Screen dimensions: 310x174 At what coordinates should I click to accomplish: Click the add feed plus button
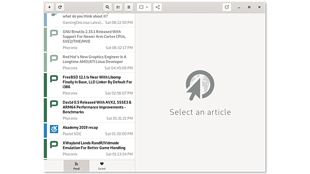[49, 7]
